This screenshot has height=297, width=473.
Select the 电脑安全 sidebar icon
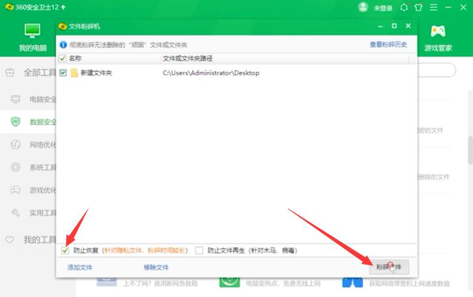(x=16, y=99)
